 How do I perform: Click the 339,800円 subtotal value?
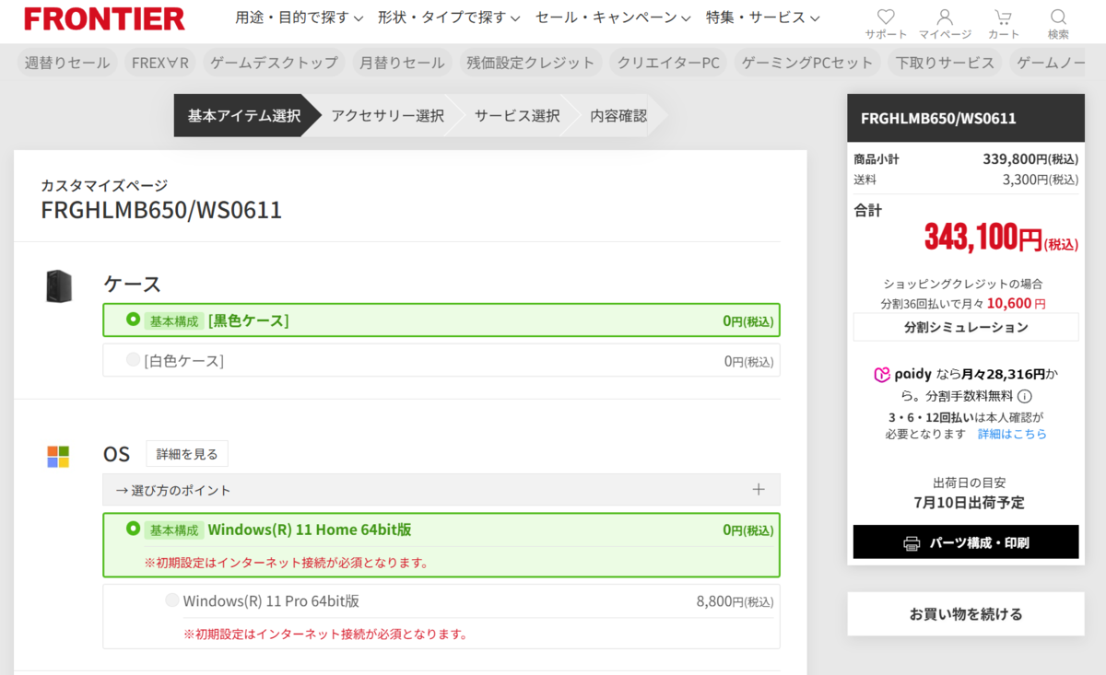1030,159
